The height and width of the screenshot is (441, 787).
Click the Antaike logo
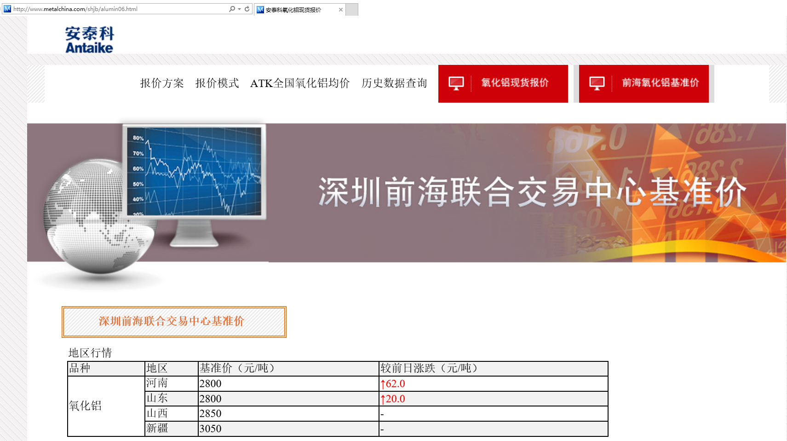tap(90, 40)
